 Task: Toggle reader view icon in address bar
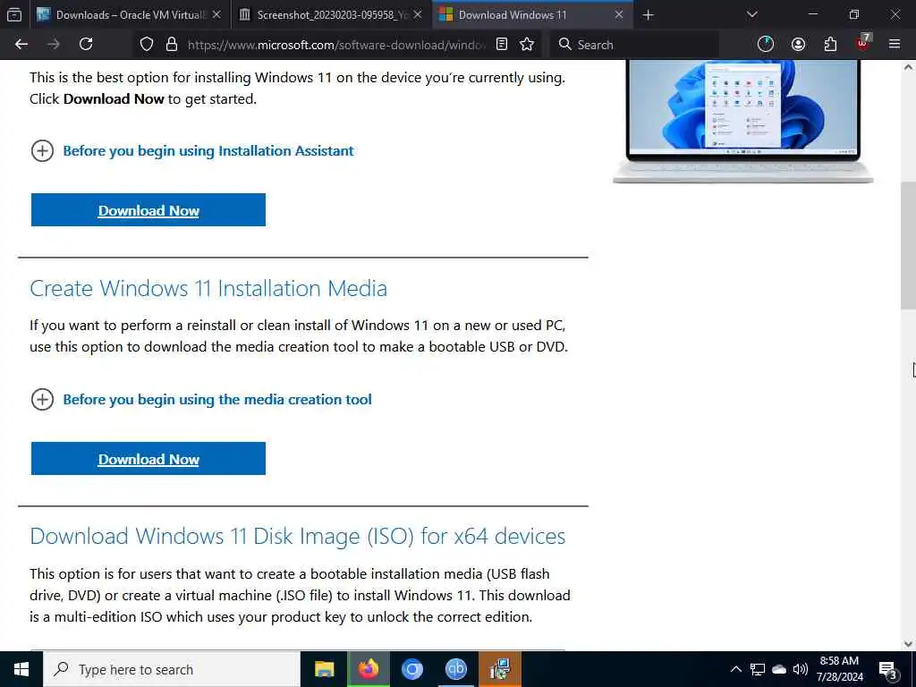502,45
